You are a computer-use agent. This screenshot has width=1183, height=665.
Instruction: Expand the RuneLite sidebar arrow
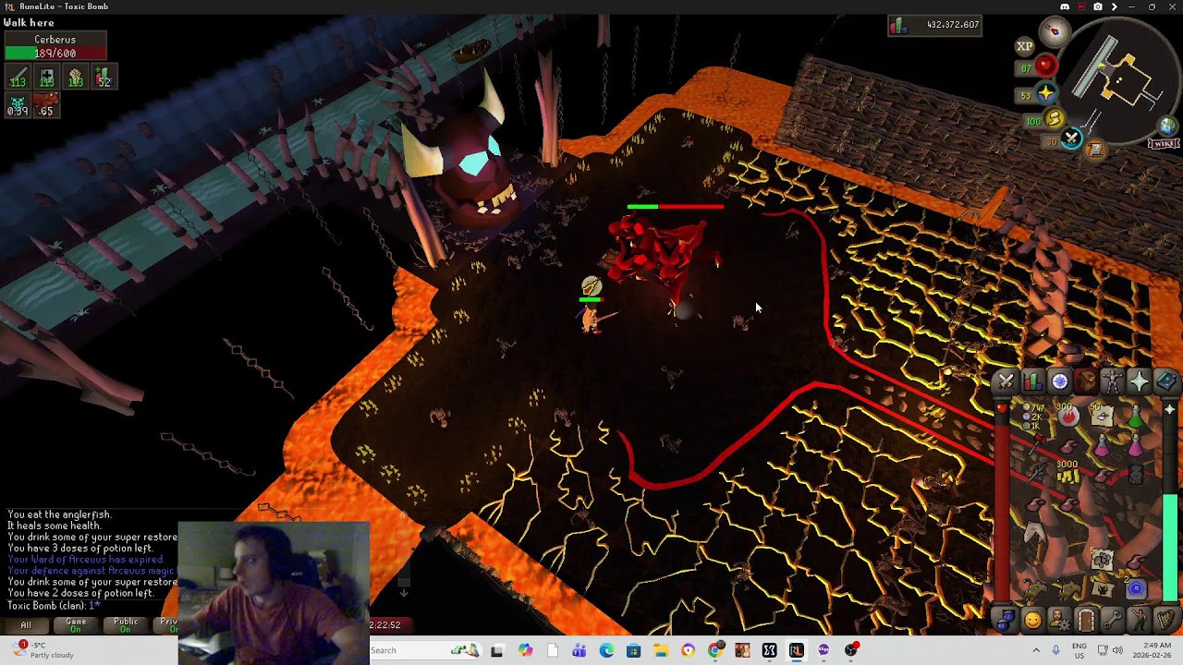1115,6
